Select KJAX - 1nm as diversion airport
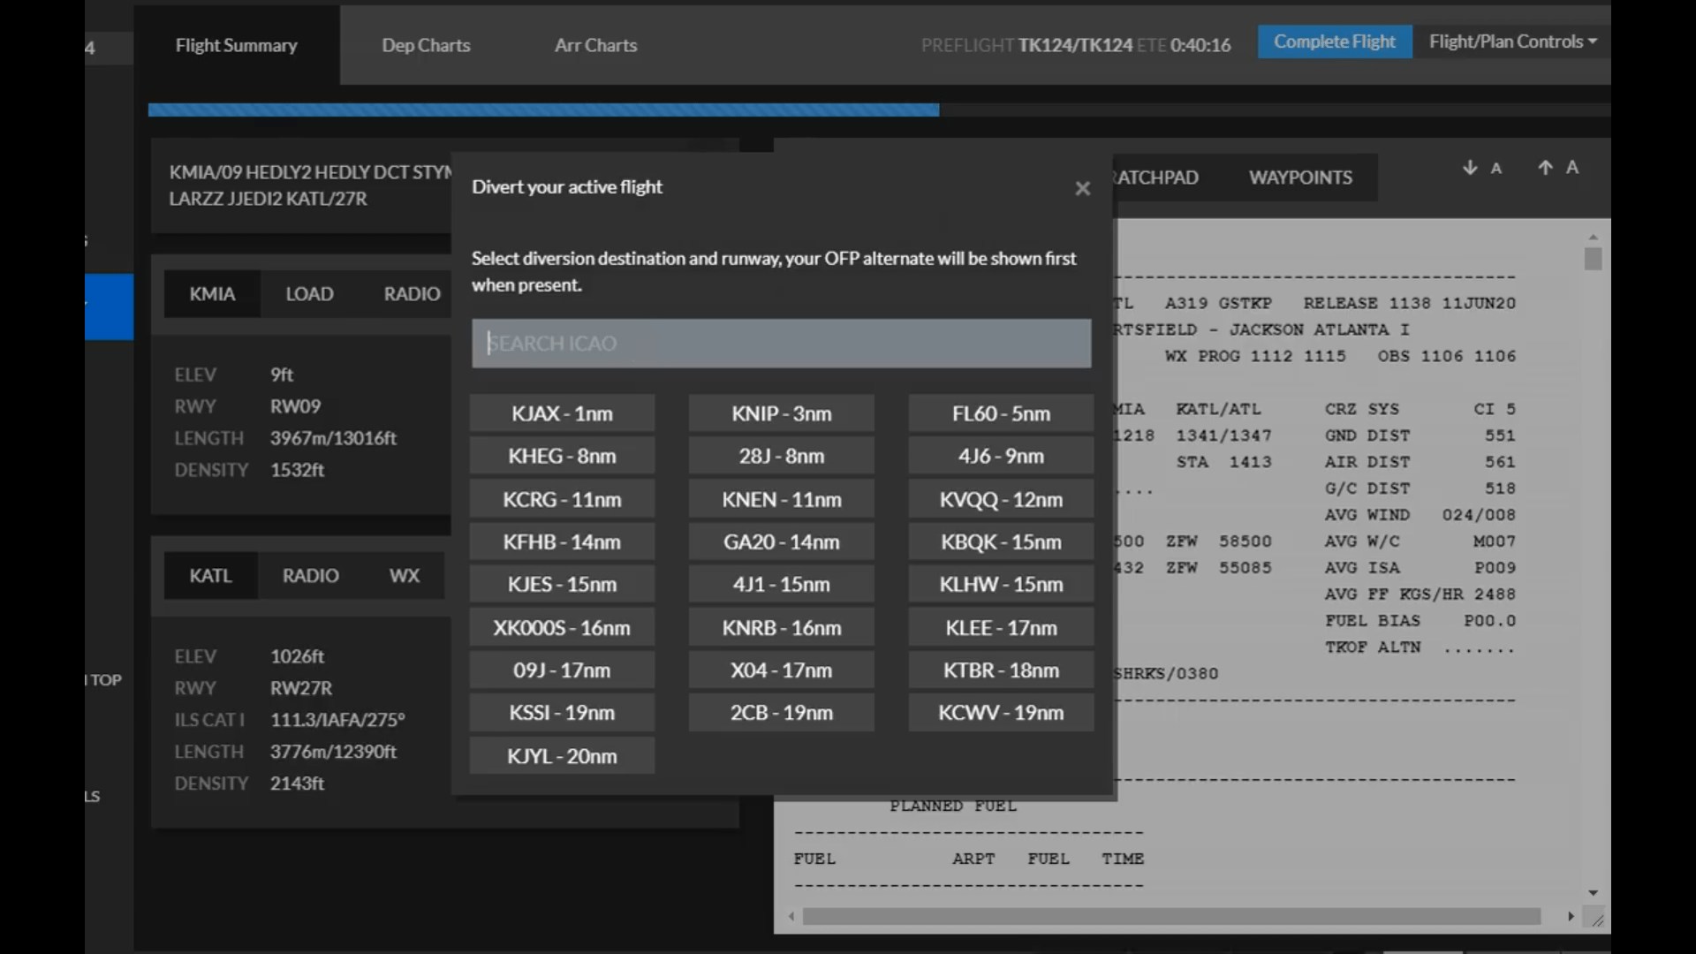 tap(562, 413)
